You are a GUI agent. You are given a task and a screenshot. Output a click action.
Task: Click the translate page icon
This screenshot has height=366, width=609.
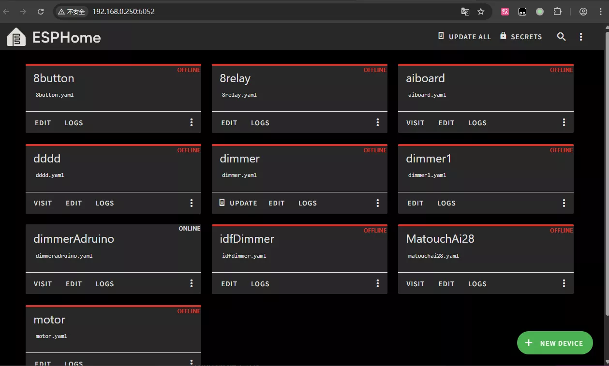(465, 12)
